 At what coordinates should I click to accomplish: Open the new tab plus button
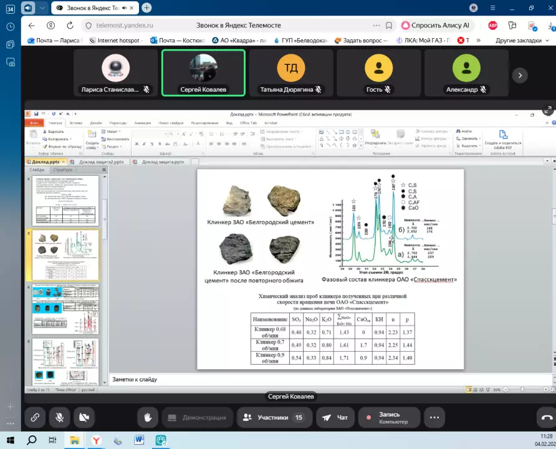[146, 8]
